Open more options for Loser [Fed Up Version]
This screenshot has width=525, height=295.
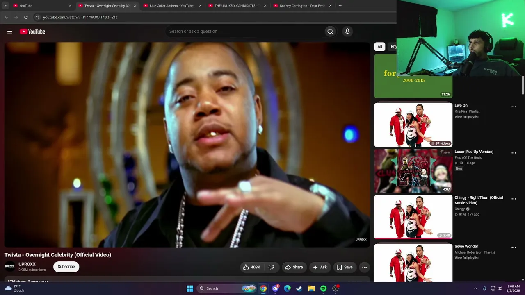point(514,153)
